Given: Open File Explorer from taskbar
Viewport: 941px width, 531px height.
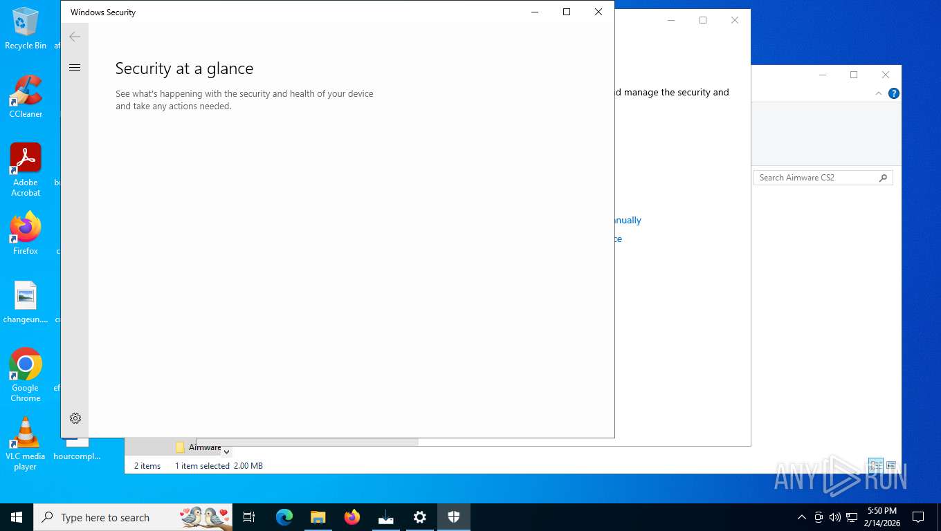Looking at the screenshot, I should (318, 517).
